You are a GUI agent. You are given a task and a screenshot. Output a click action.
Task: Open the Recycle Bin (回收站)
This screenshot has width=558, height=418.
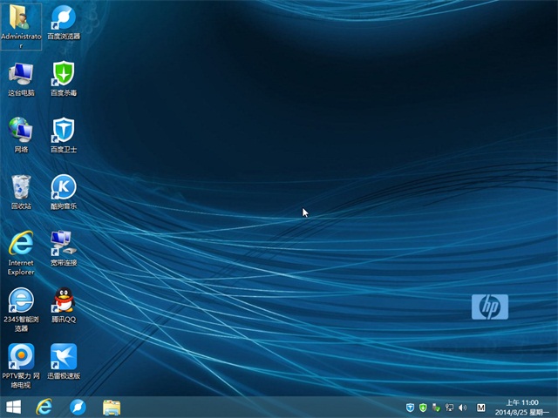tap(21, 186)
